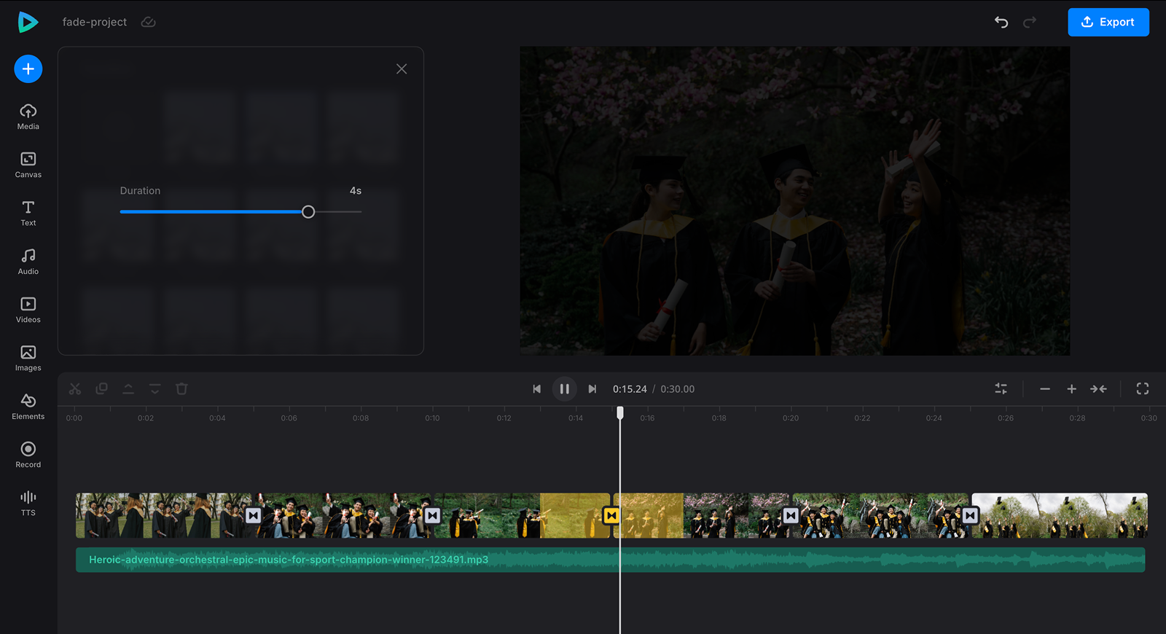The width and height of the screenshot is (1166, 634).
Task: Click the 0:20 mark on timeline ruler
Action: (x=791, y=418)
